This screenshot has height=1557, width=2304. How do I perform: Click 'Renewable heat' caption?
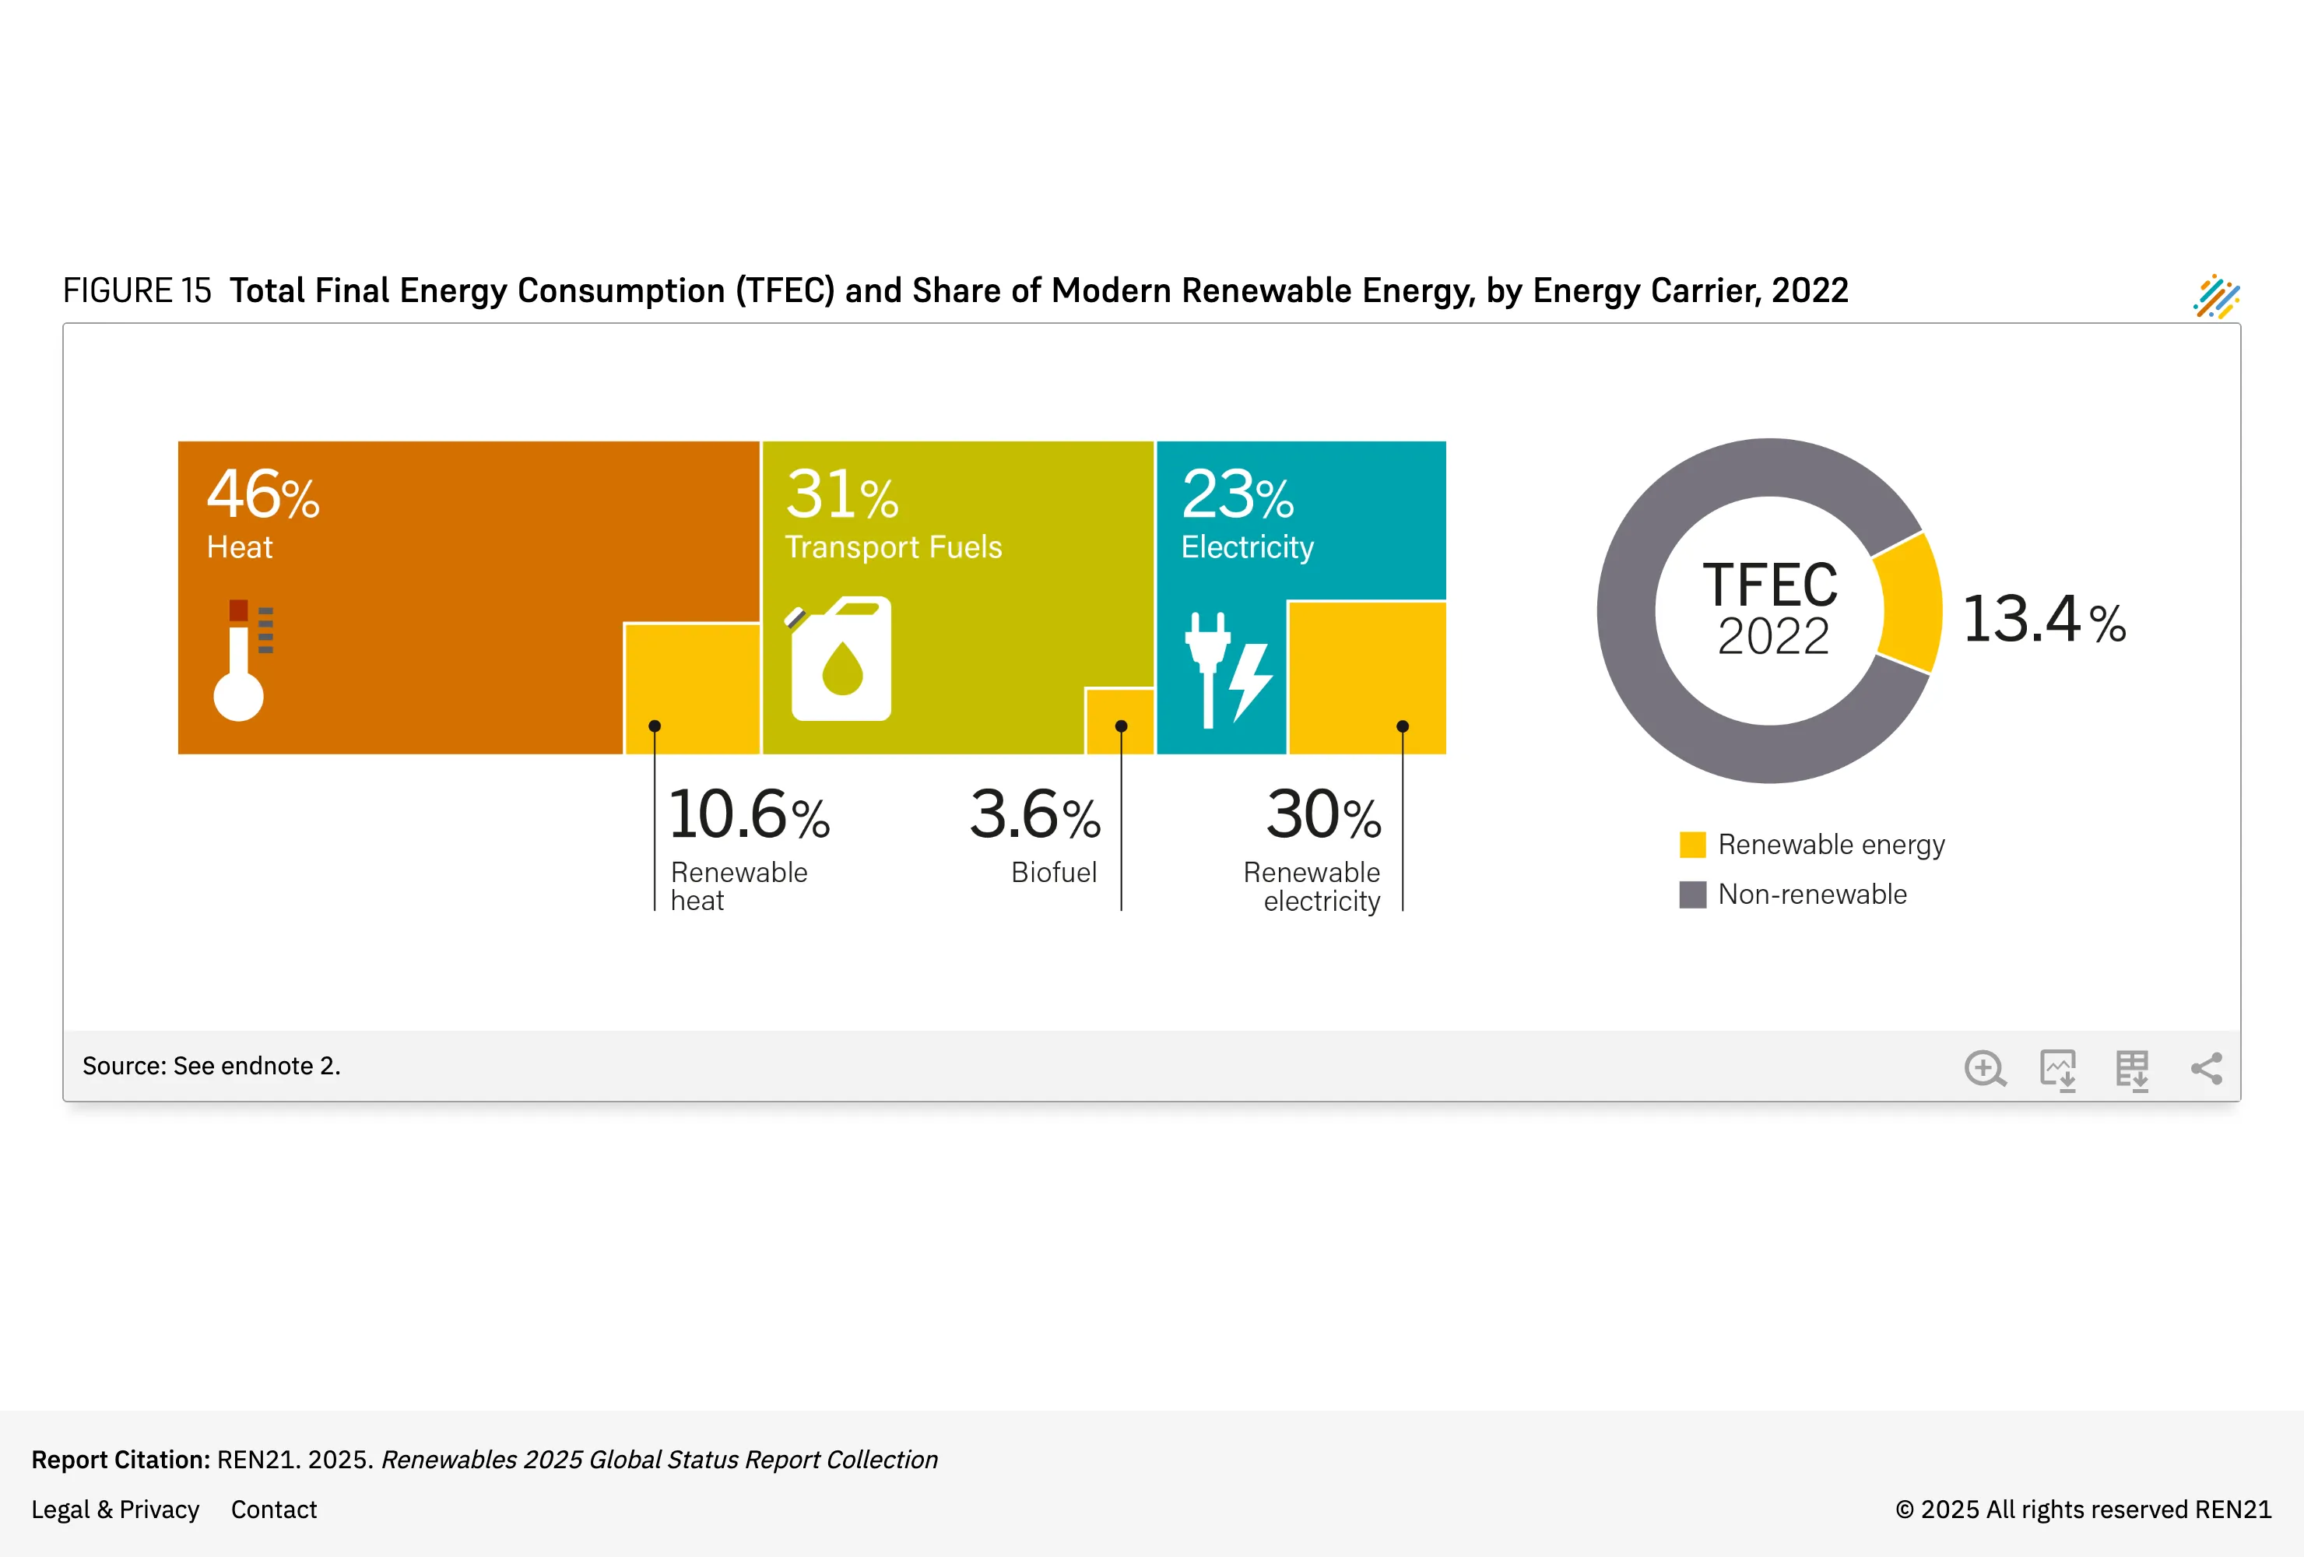[x=739, y=886]
